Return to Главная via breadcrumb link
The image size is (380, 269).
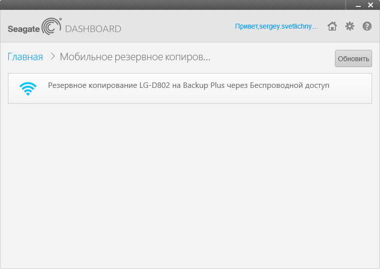point(25,57)
